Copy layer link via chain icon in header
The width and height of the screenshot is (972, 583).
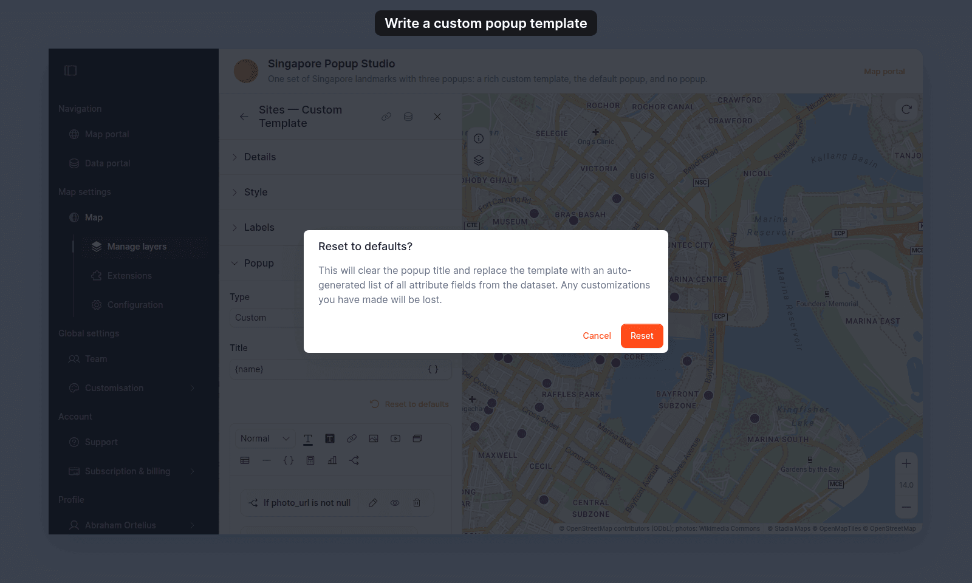[x=386, y=117]
